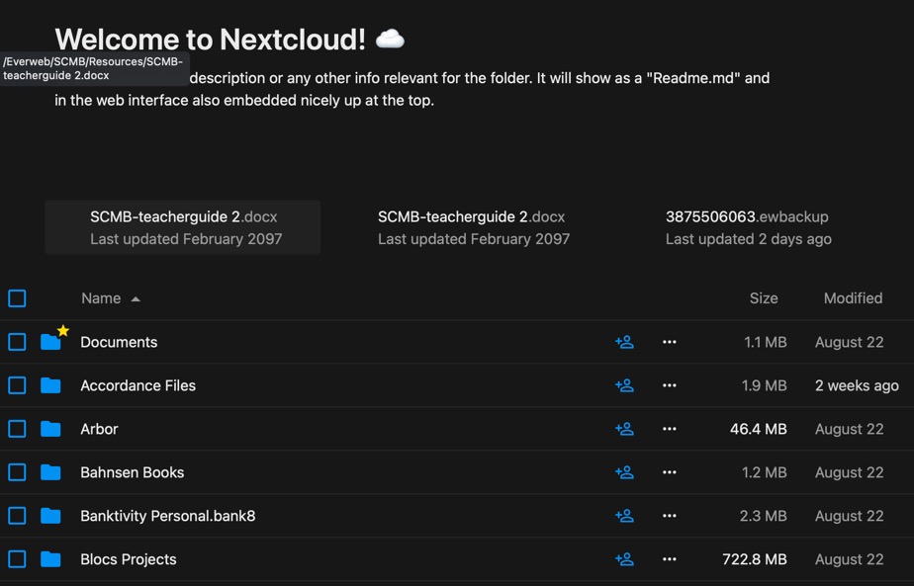Viewport: 914px width, 586px height.
Task: Open the 3875506063.ewbackup recent file
Action: click(749, 227)
